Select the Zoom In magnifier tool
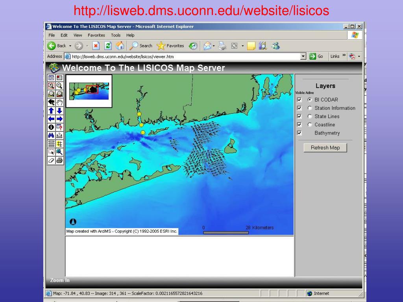403x302 pixels. tap(51, 86)
